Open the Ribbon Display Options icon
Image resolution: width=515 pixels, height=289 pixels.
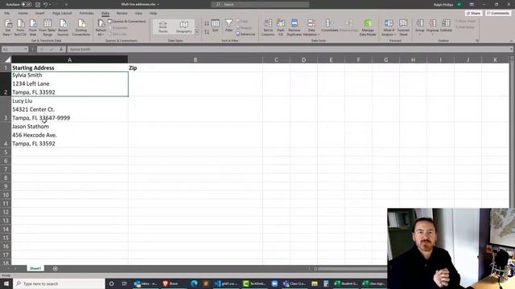(x=472, y=5)
